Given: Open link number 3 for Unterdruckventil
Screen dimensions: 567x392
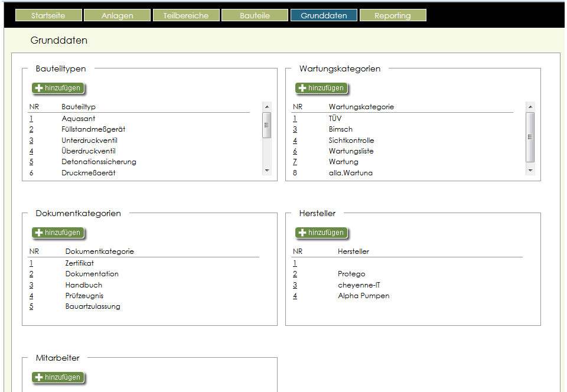Looking at the screenshot, I should [31, 141].
